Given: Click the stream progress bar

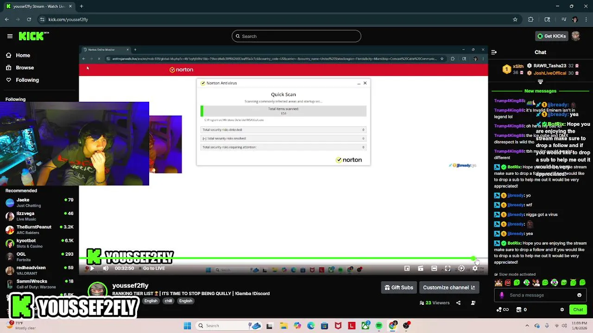Looking at the screenshot, I should click(283, 259).
